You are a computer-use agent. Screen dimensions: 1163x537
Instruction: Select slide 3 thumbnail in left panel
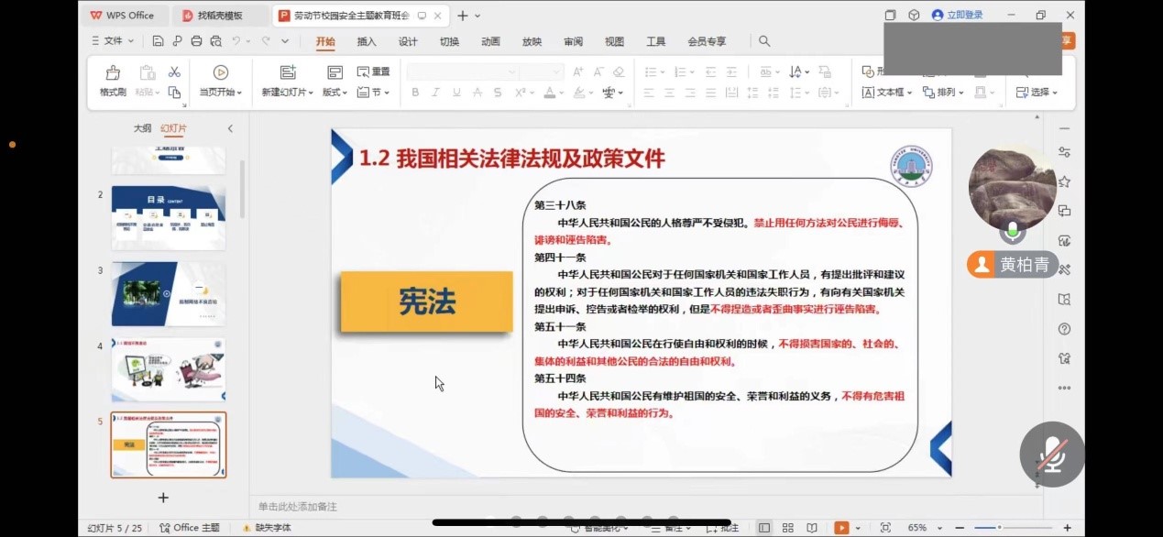169,293
